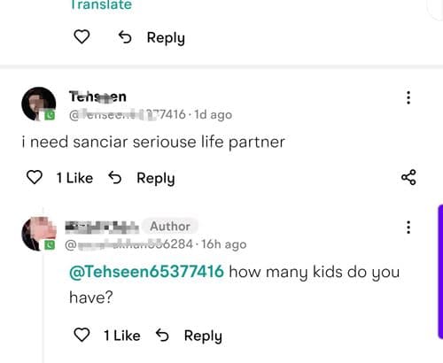This screenshot has width=443, height=363.
Task: Like Tehseen's comment with heart icon
Action: click(35, 177)
